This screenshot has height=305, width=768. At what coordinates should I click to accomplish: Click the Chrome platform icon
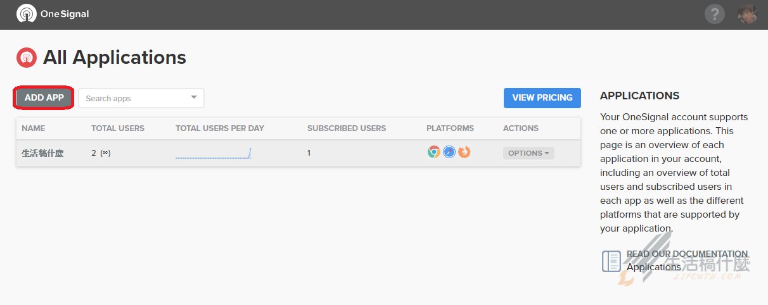tap(433, 152)
